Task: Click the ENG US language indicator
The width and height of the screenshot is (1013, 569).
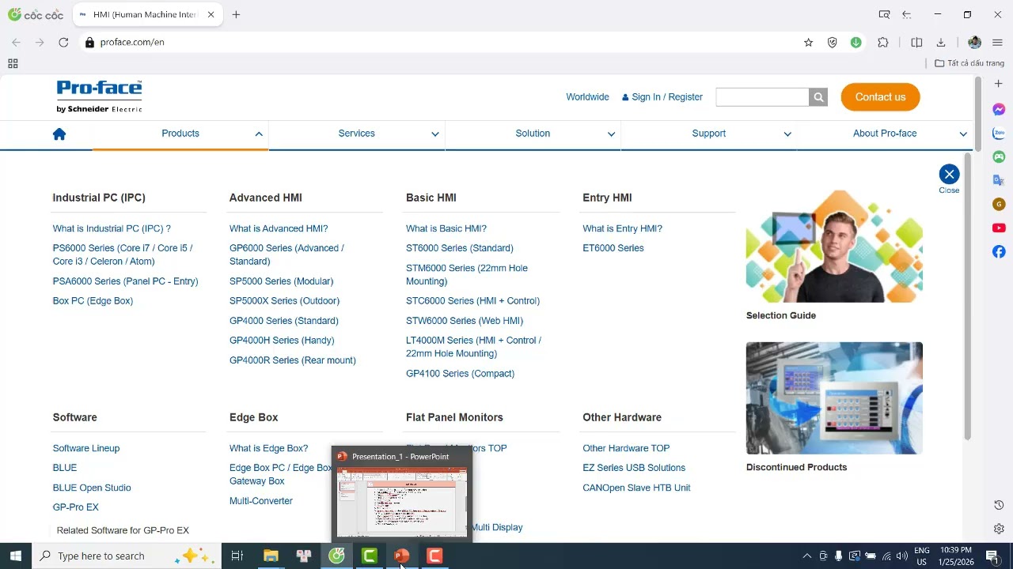Action: 922,556
